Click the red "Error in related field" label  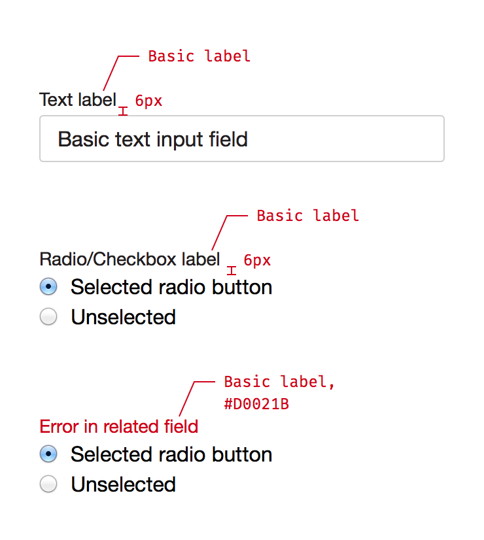[118, 427]
